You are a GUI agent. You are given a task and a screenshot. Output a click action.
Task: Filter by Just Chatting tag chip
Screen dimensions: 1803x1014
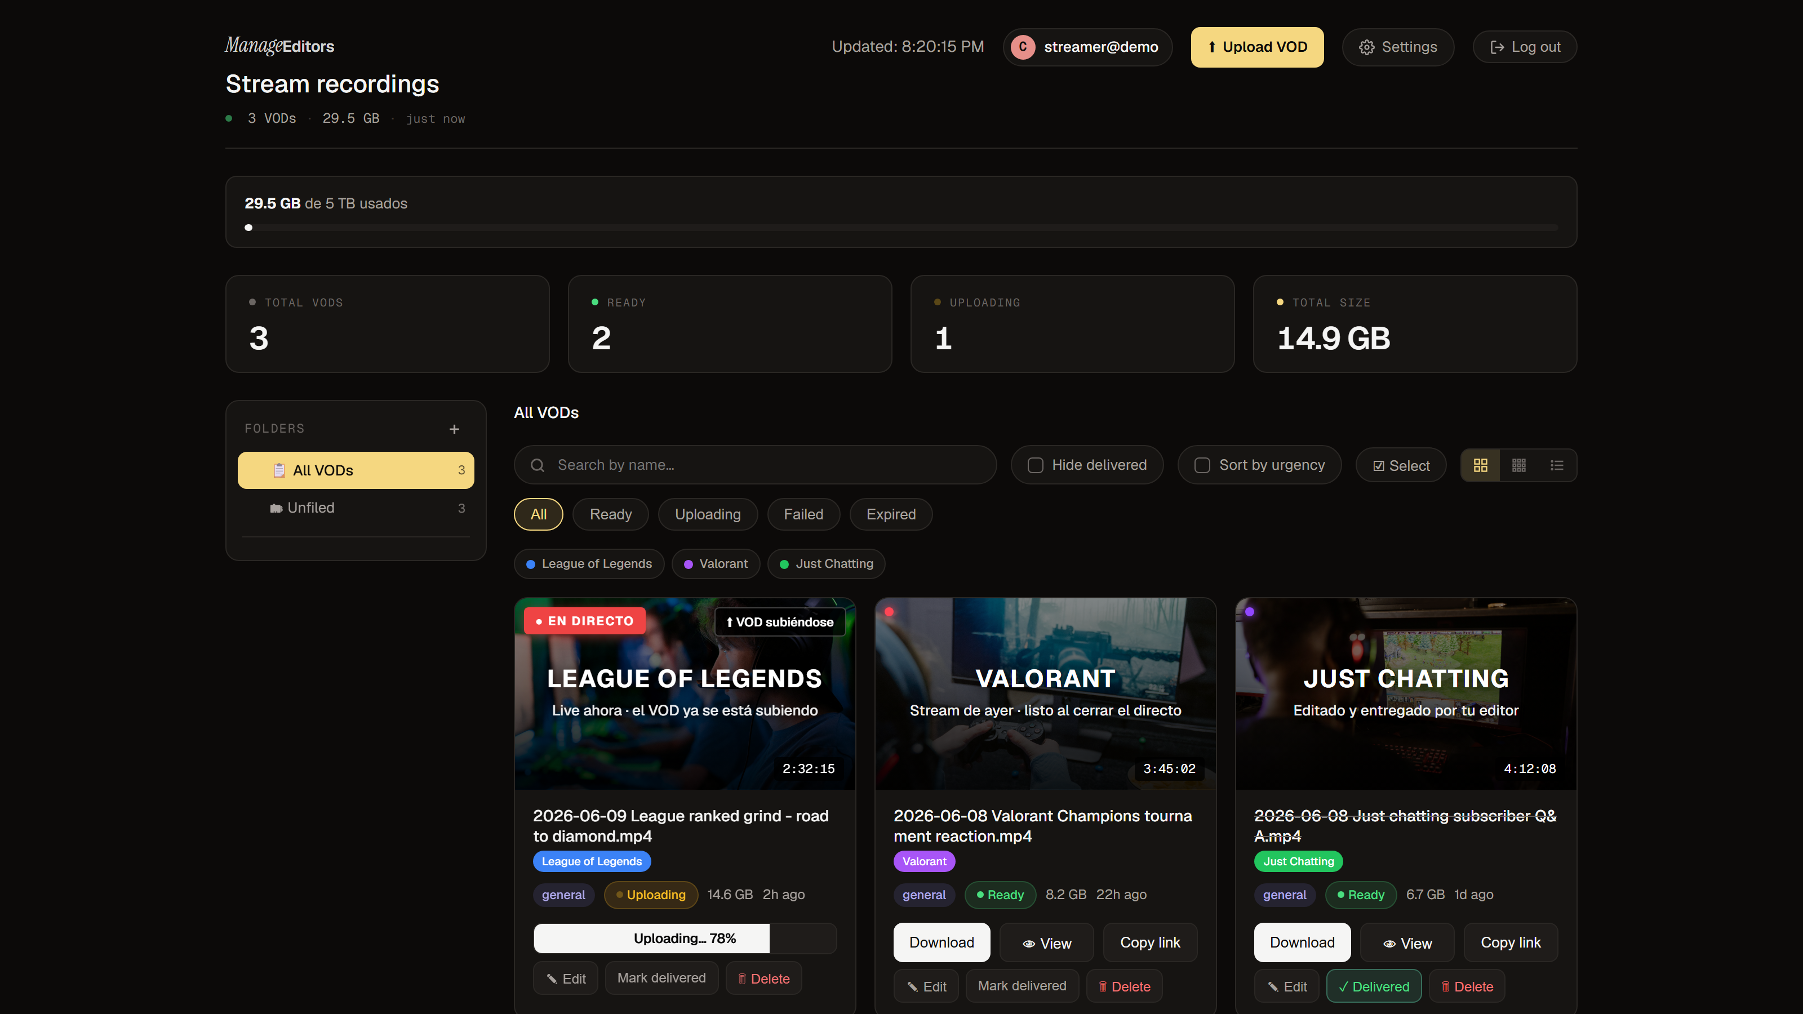826,563
